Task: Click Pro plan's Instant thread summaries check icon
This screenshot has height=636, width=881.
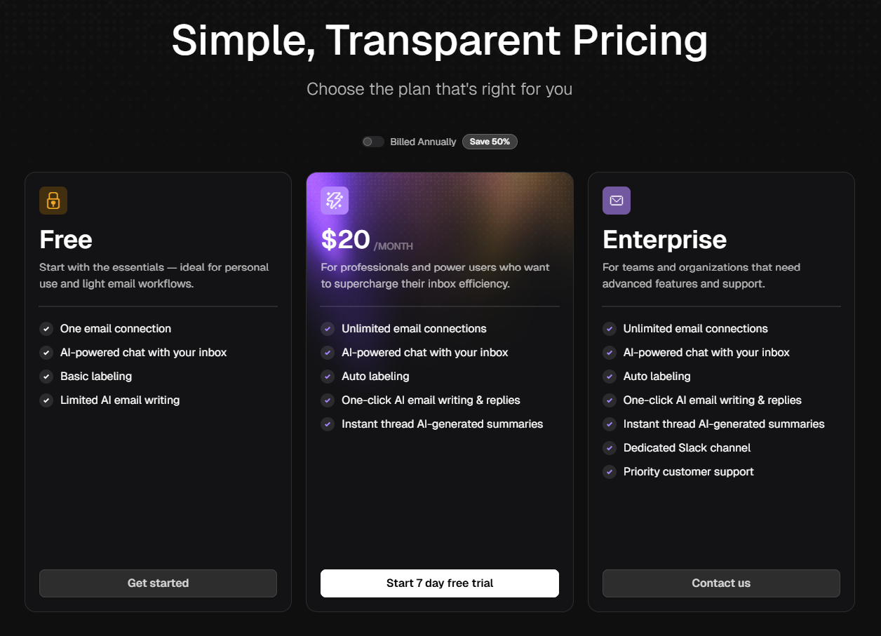Action: pyautogui.click(x=328, y=424)
